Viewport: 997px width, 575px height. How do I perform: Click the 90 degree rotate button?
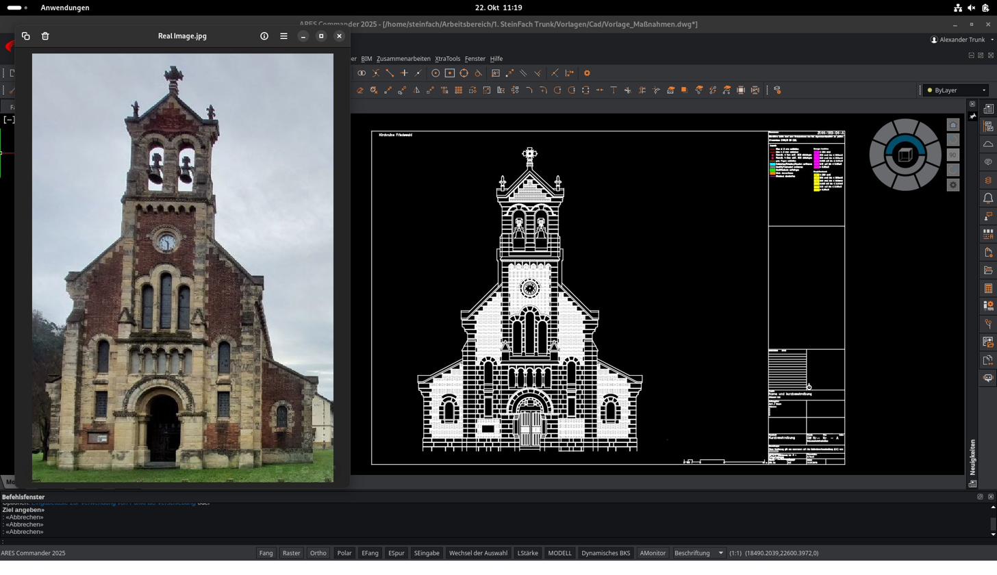pos(952,155)
